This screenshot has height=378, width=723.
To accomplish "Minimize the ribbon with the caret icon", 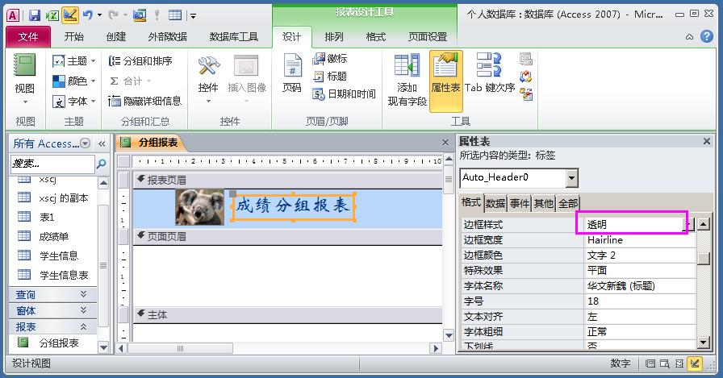I will [x=689, y=37].
